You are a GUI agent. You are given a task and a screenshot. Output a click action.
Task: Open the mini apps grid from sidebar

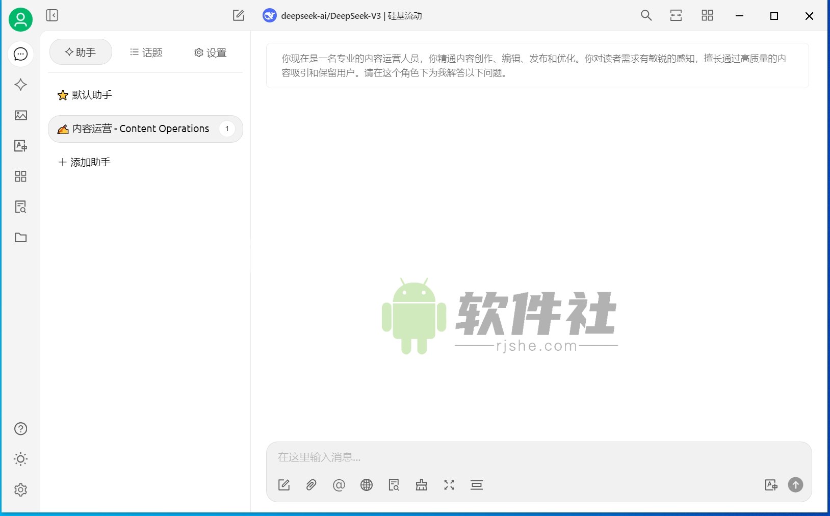point(20,176)
